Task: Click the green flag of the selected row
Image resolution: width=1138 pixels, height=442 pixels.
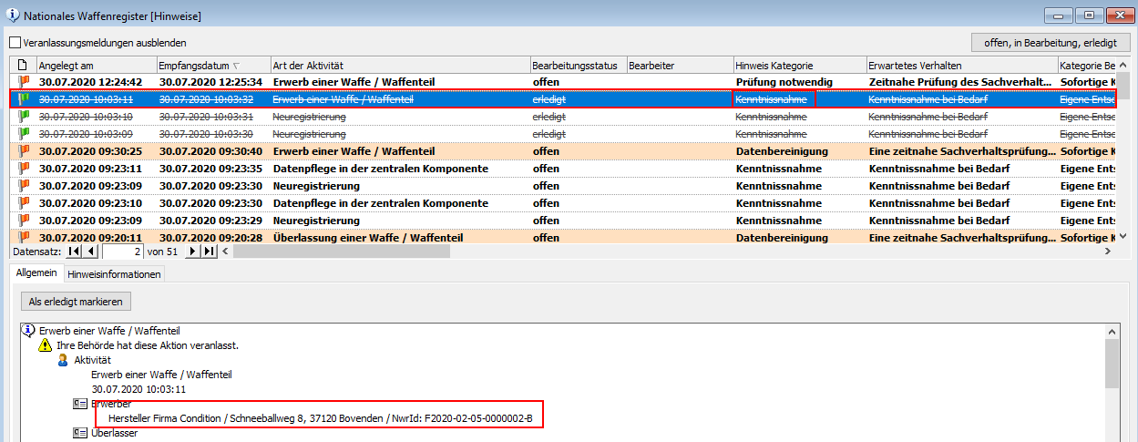Action: [24, 98]
